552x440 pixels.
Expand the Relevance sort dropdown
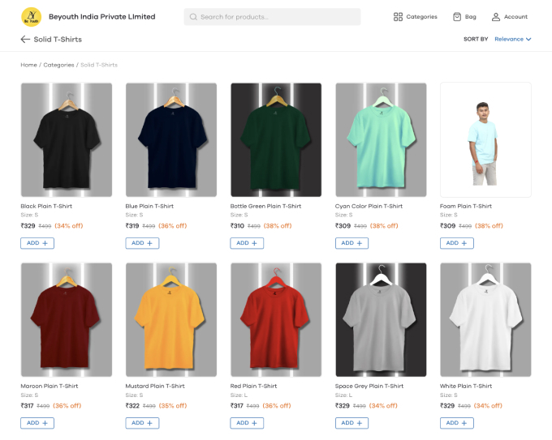point(512,39)
